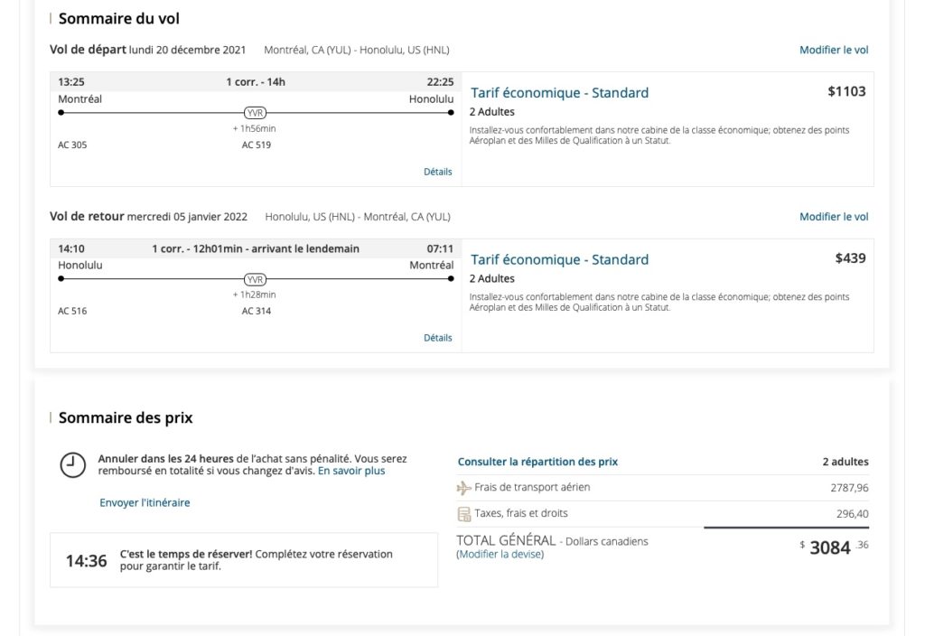Viewport: 925px width, 636px height.
Task: Open the price breakdown 'Consulter la répartition des prix'
Action: [537, 462]
